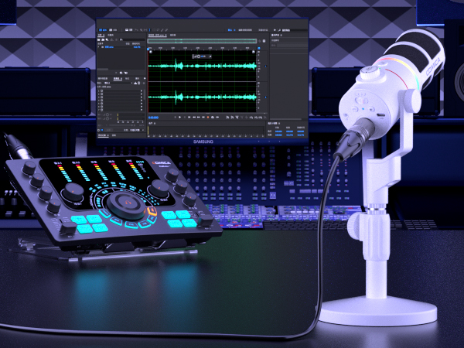
Task: Click the Rewind transport button
Action: click(194, 118)
